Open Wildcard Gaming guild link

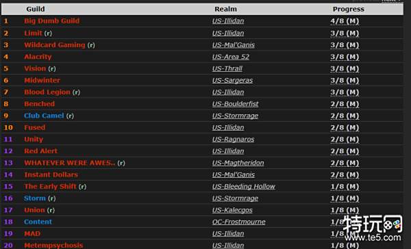[x=55, y=44]
